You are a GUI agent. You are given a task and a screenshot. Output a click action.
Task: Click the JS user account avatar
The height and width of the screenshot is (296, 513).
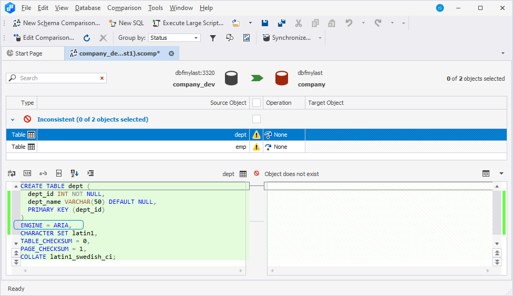coord(440,8)
